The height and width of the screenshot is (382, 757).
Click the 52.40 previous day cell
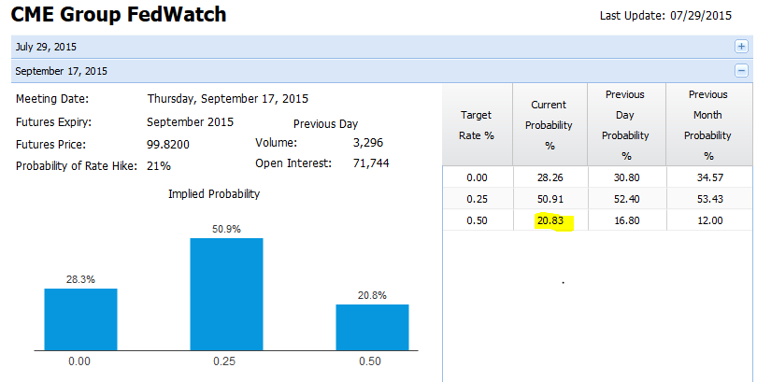click(x=627, y=199)
